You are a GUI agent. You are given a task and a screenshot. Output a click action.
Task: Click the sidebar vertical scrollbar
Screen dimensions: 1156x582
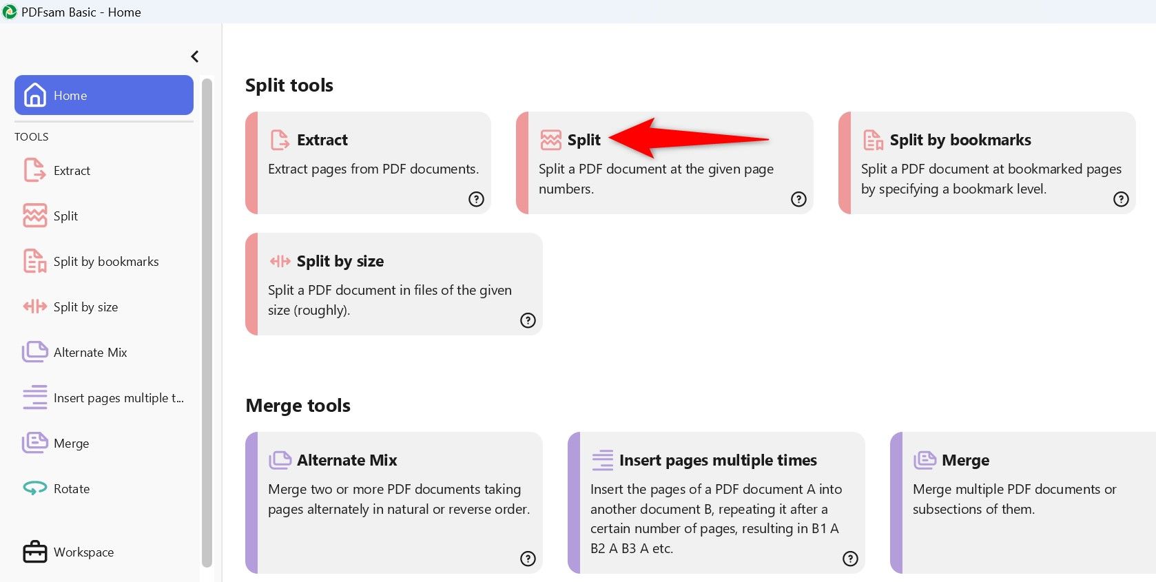click(x=207, y=322)
